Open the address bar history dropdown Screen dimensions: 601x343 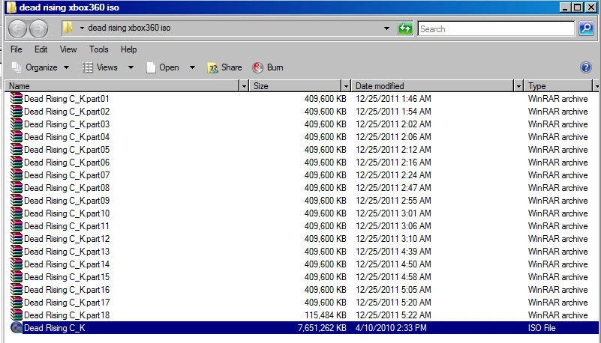(386, 28)
